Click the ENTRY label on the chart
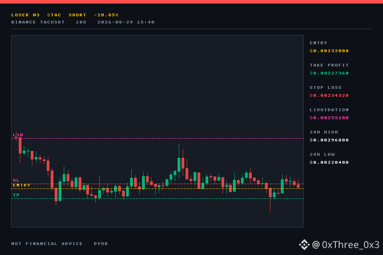The width and height of the screenshot is (383, 255). [x=22, y=185]
